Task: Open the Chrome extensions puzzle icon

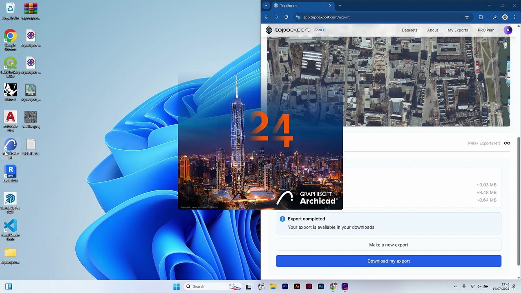Action: tap(481, 17)
